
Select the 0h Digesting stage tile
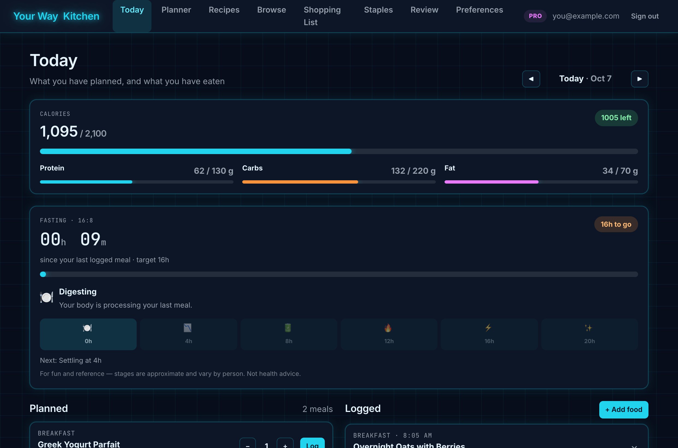click(x=88, y=334)
